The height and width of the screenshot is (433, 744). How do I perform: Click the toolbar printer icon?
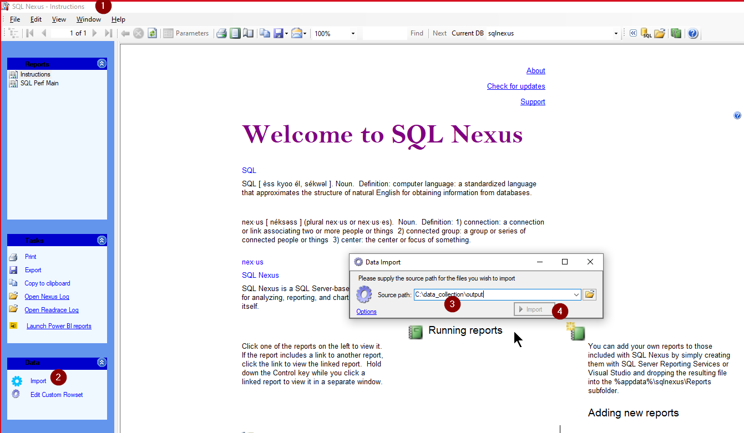pos(221,33)
